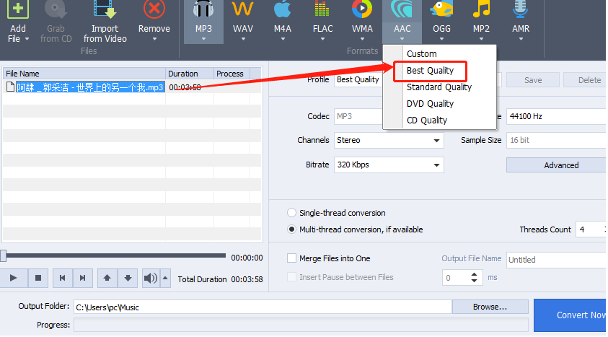Expand M4A format presets arrow
The width and height of the screenshot is (608, 337).
pyautogui.click(x=283, y=39)
